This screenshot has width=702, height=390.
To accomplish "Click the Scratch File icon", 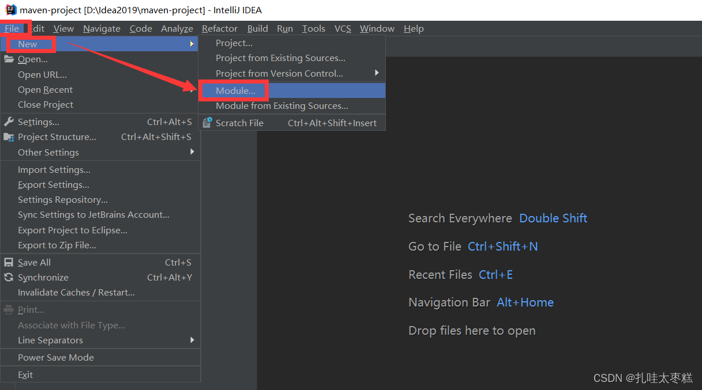I will [207, 123].
